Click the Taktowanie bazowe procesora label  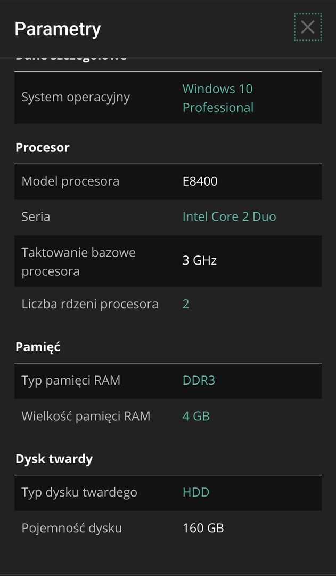click(78, 262)
